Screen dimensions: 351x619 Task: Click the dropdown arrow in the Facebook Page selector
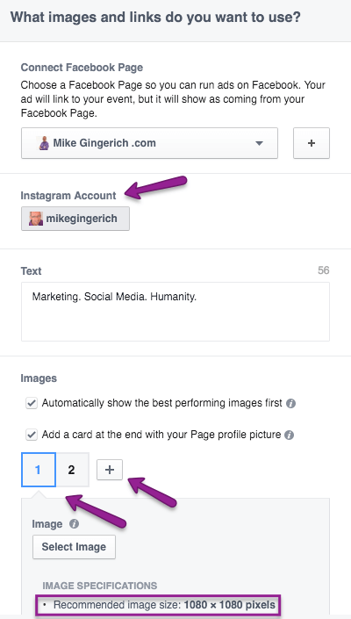[259, 143]
